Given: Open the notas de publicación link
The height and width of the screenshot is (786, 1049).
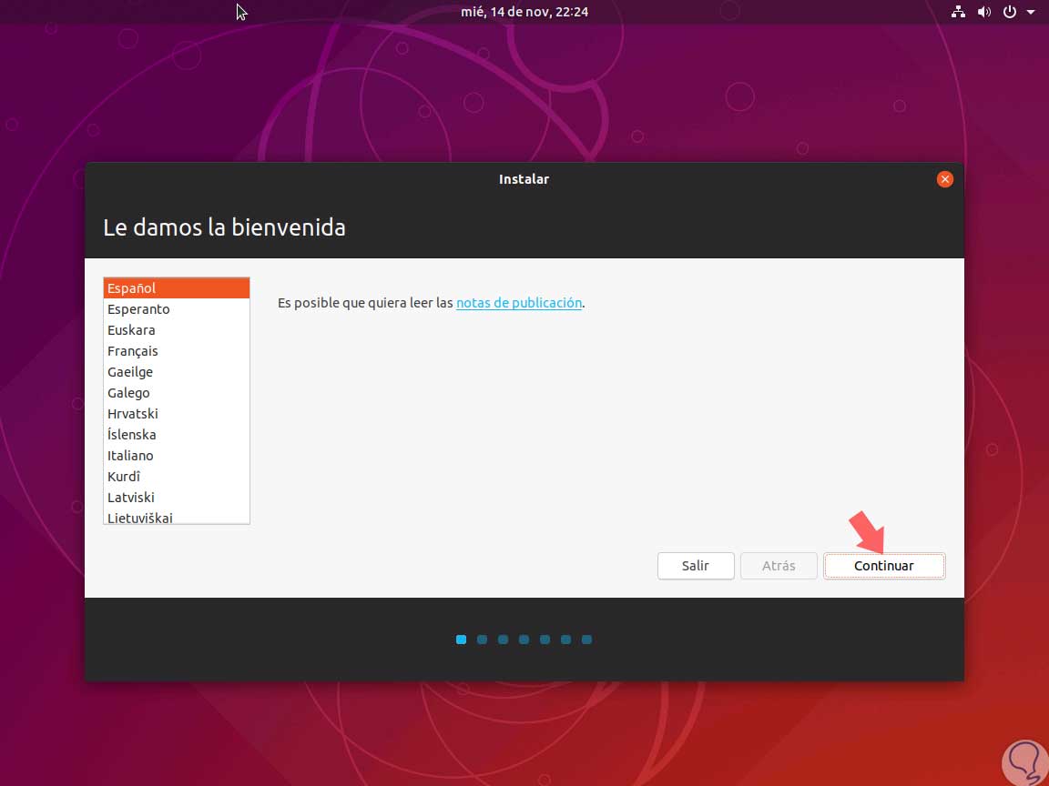Looking at the screenshot, I should [x=518, y=303].
